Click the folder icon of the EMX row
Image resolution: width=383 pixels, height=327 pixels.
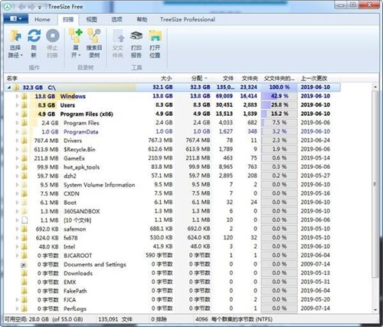[x=25, y=282]
